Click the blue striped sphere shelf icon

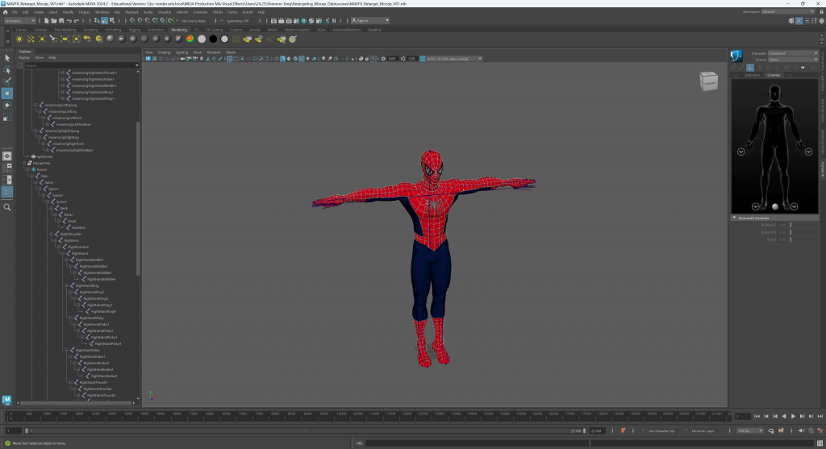pos(178,39)
